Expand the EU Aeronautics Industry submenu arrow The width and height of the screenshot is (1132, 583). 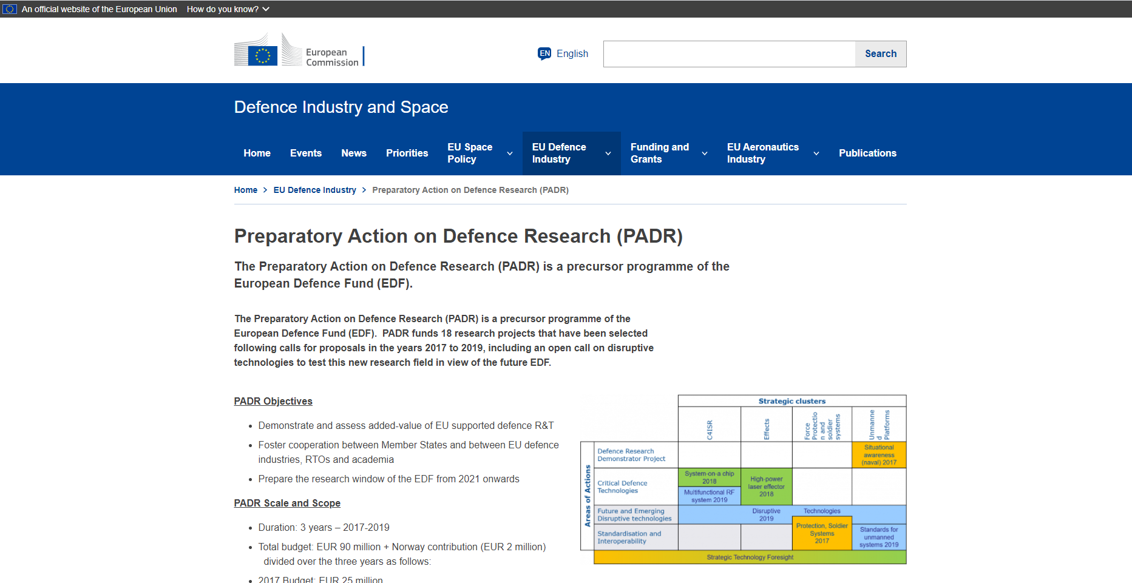pos(816,153)
